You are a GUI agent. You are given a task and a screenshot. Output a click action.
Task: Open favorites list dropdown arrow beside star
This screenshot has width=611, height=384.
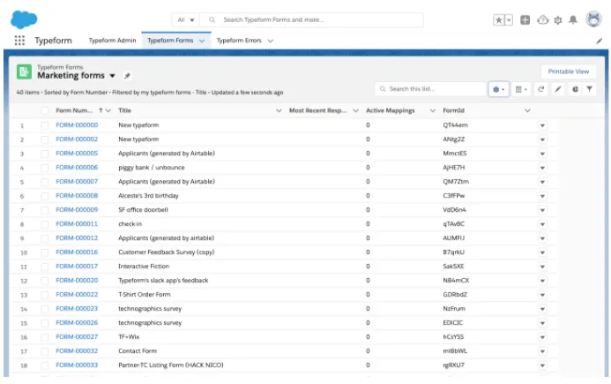point(509,20)
